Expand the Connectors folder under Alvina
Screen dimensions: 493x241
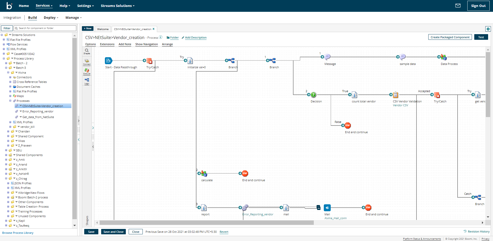10,77
